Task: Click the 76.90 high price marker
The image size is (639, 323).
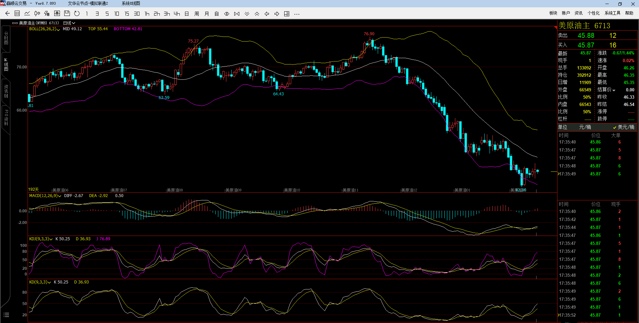Action: tap(369, 34)
